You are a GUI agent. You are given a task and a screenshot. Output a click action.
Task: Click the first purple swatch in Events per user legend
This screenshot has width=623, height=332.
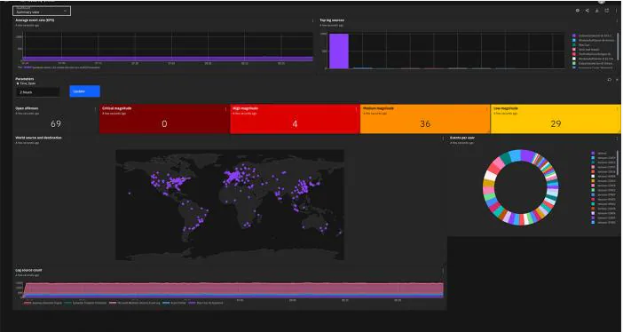(593, 153)
